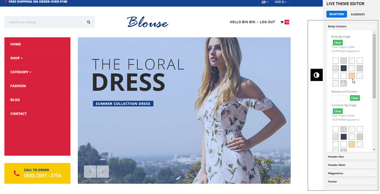Click the red phone icon
Image resolution: width=380 pixels, height=194 pixels.
click(16, 173)
